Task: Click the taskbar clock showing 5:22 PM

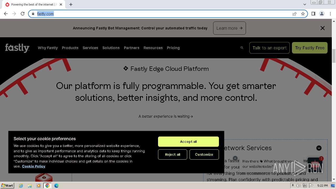Action: (x=322, y=186)
